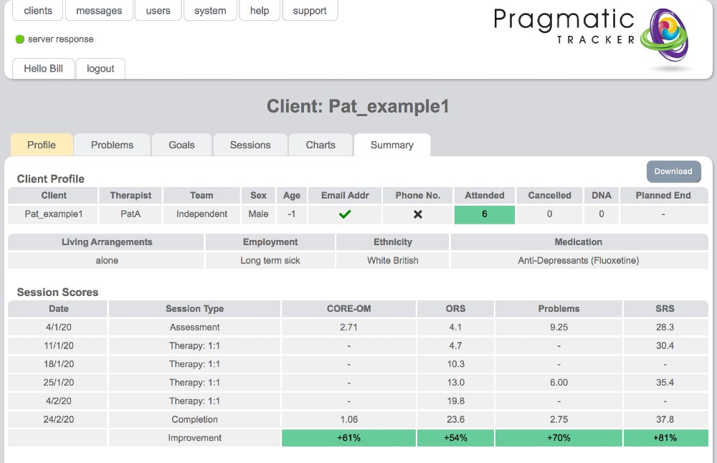Select the +61% CORE-OM improvement cell
Image resolution: width=717 pixels, height=463 pixels.
(x=348, y=437)
